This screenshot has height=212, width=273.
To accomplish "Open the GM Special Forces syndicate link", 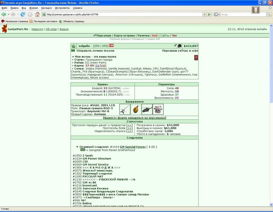I will point(133,147).
